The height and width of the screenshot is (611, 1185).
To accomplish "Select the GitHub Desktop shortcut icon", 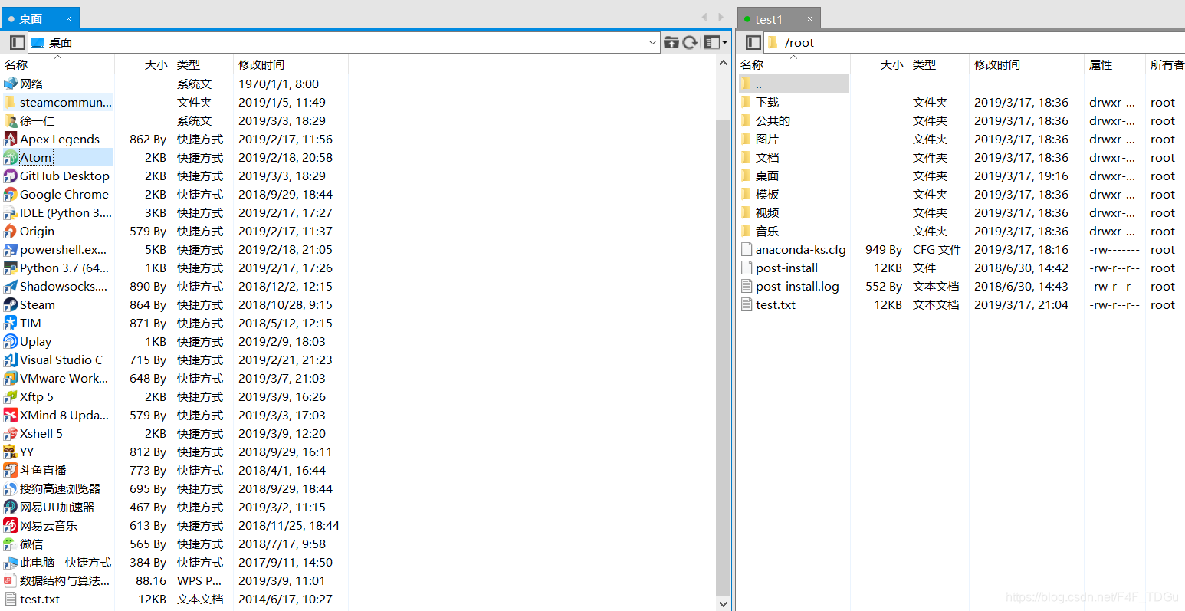I will click(x=10, y=176).
